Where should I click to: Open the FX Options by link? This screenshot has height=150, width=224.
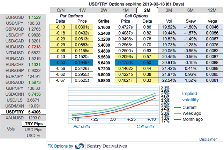60,146
